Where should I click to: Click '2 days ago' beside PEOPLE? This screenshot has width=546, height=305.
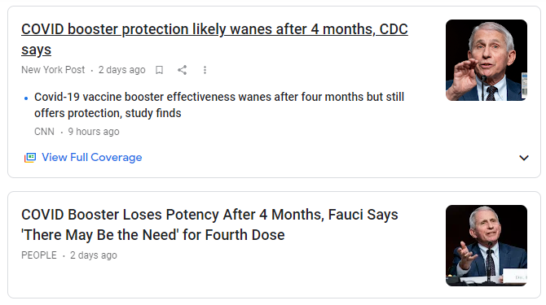click(x=94, y=255)
